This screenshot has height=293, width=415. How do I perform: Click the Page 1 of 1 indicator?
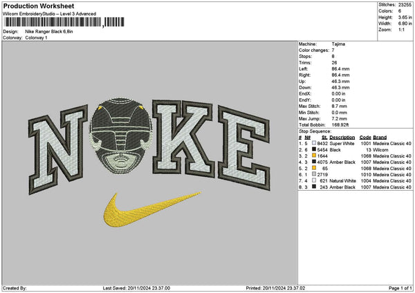click(x=400, y=288)
